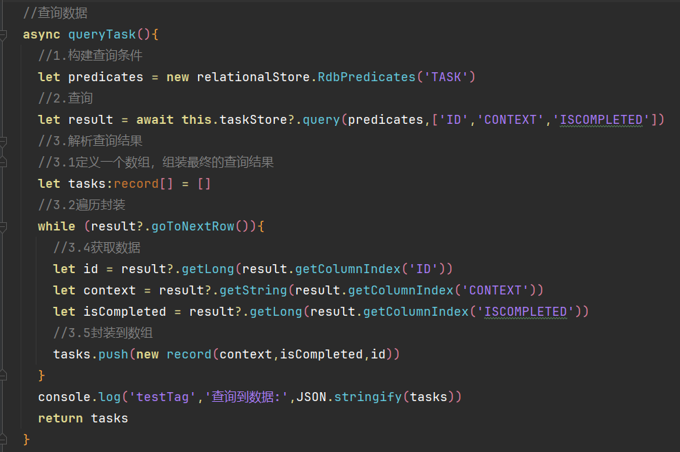
Task: Click 'getColumnIndex' on the 'let context' line
Action: pos(400,290)
